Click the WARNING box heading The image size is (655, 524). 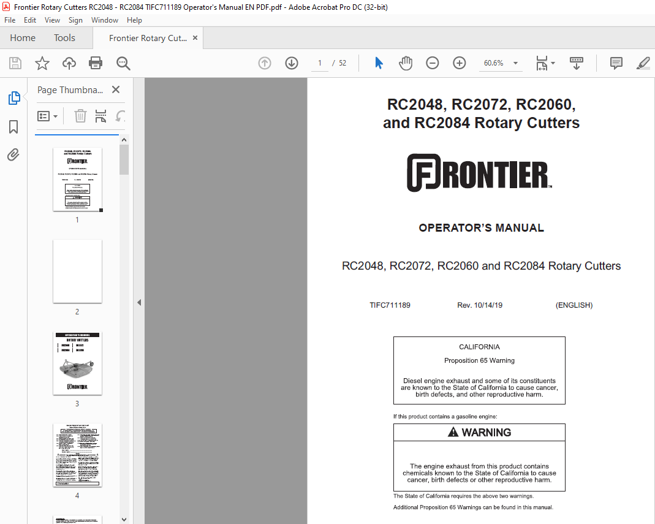[479, 433]
